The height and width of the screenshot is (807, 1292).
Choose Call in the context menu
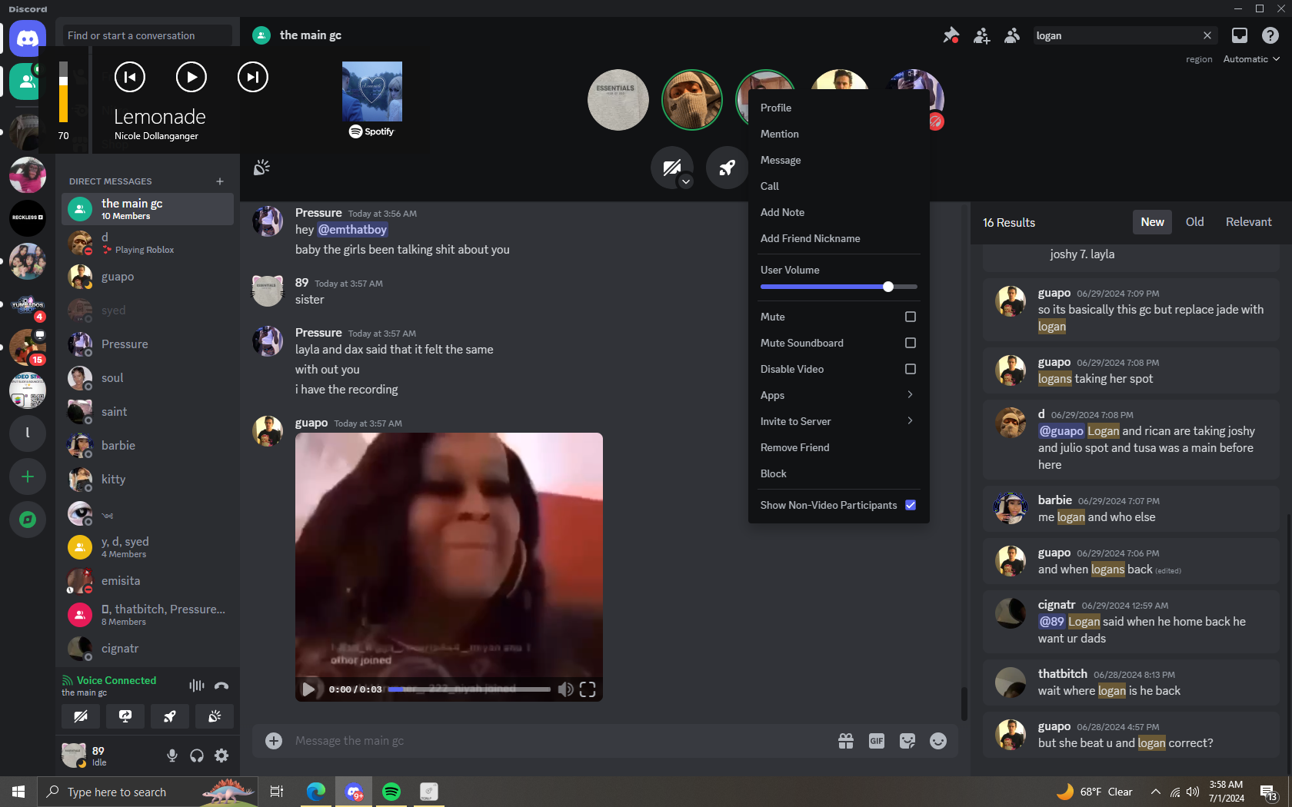(838, 186)
